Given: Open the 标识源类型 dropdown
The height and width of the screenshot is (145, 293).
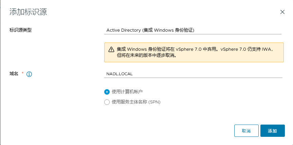Looking at the screenshot, I should 193,30.
